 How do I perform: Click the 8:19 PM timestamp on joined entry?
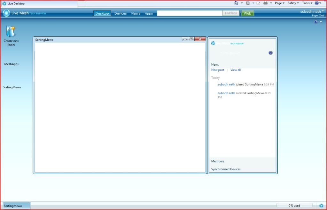[269, 85]
